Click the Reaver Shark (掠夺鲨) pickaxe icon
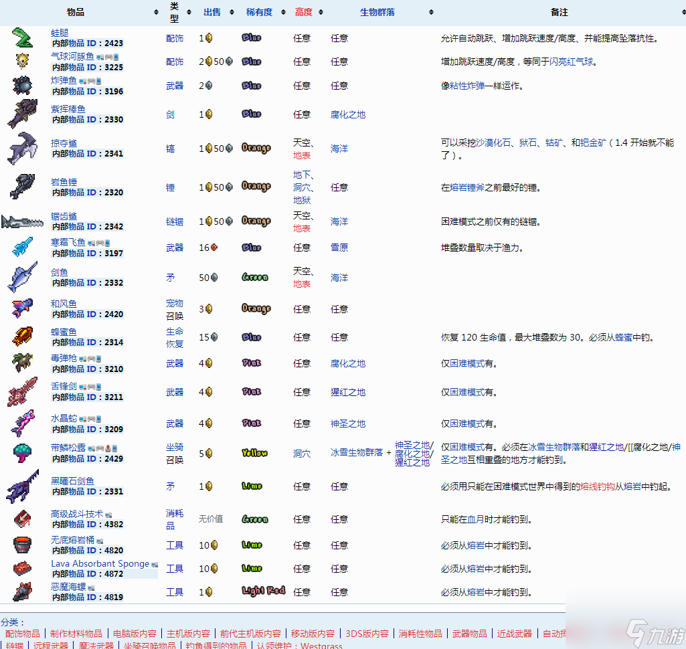686x649 pixels. pyautogui.click(x=22, y=149)
